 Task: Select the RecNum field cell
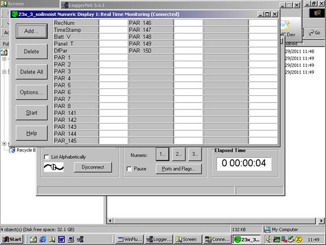76,23
